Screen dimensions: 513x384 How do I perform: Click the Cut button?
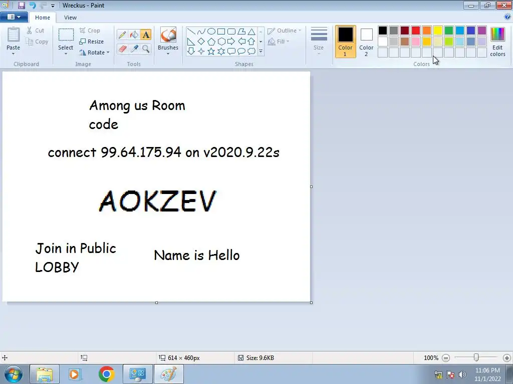pyautogui.click(x=36, y=30)
